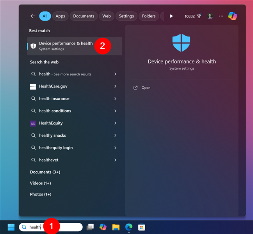
Task: Expand the 'healthy snacks' chevron
Action: click(115, 135)
